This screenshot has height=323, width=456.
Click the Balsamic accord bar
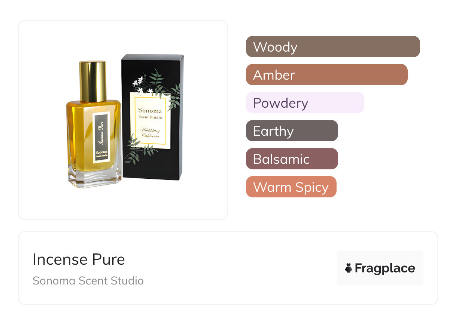(x=292, y=159)
